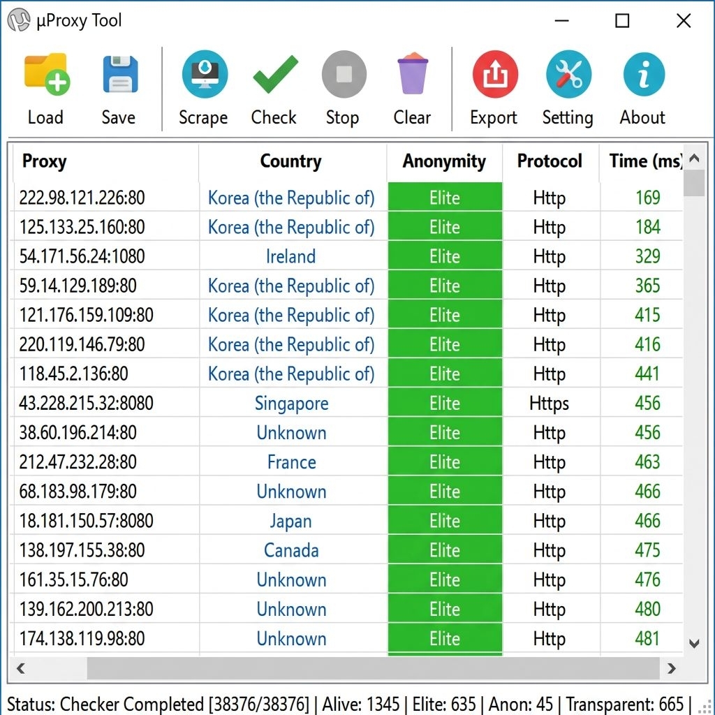This screenshot has height=715, width=715.
Task: Open Export with the red icon
Action: point(495,74)
